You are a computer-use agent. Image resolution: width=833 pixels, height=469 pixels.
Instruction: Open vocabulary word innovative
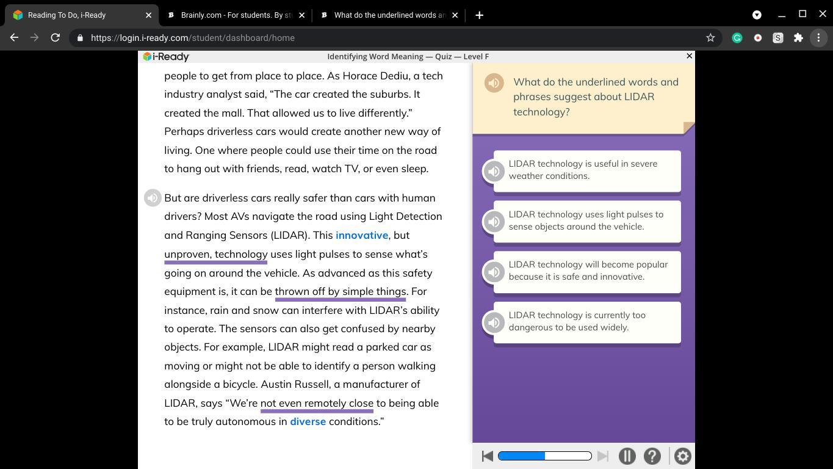(x=362, y=235)
